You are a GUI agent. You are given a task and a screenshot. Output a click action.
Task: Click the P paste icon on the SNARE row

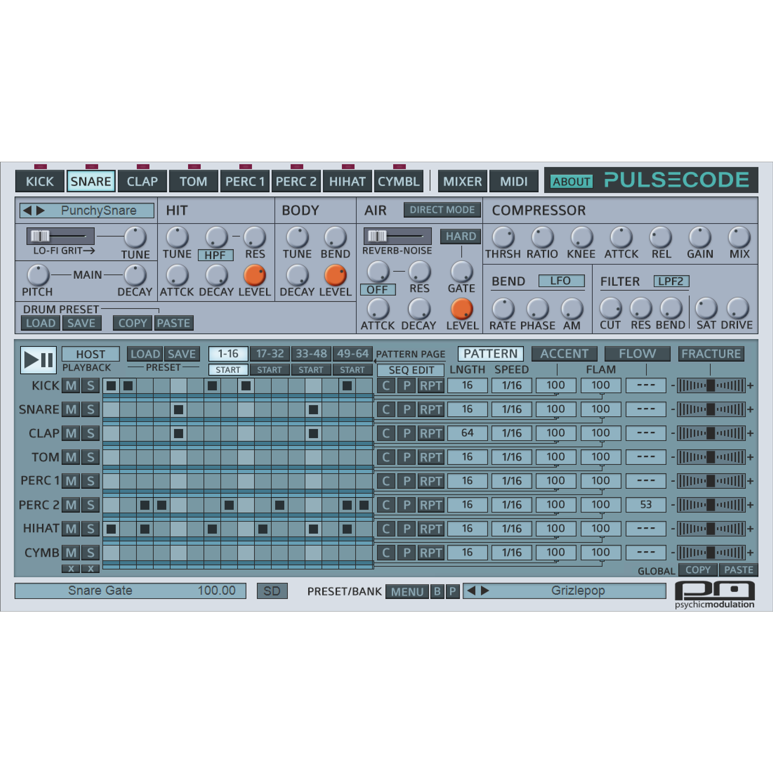tap(407, 409)
